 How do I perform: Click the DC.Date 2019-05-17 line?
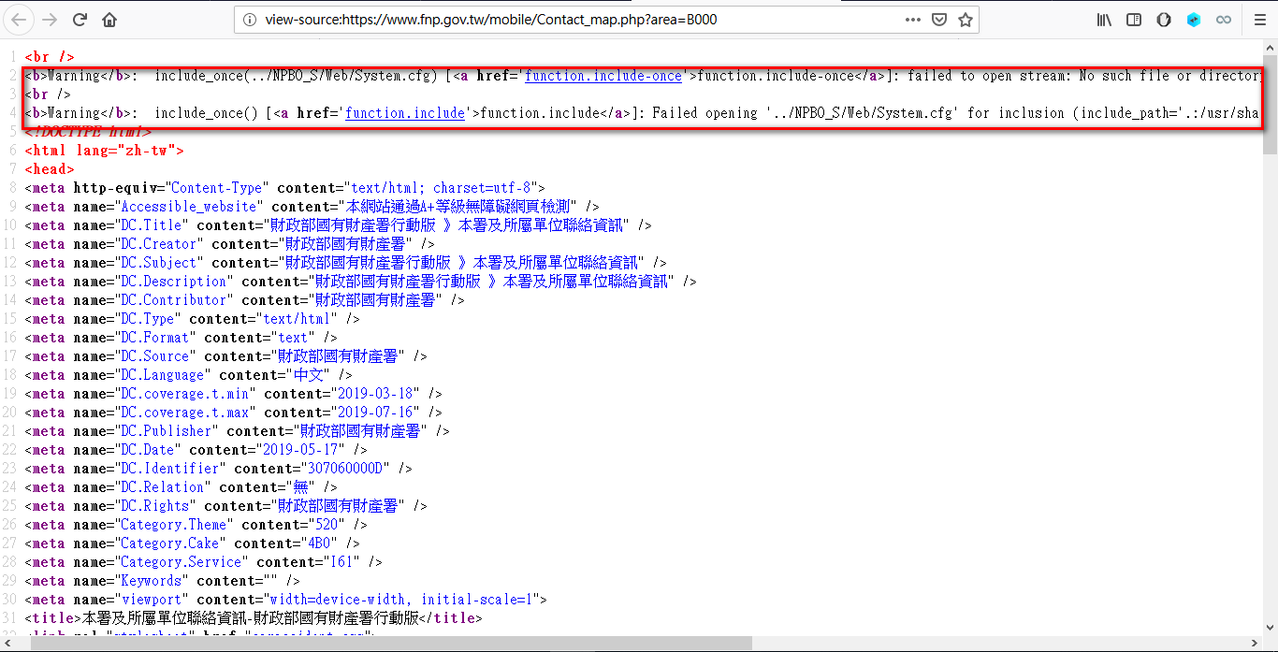pos(196,450)
